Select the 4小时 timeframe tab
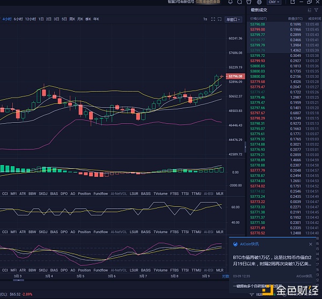The width and height of the screenshot is (322, 299). click(x=7, y=19)
